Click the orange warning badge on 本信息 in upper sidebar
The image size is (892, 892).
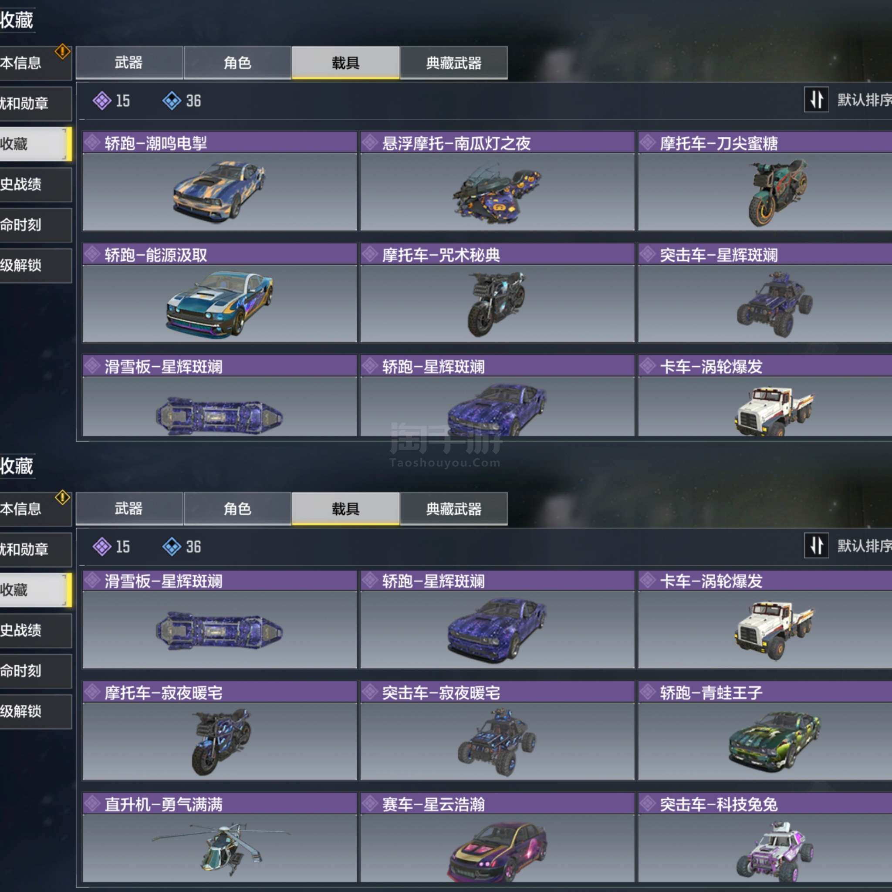(62, 51)
